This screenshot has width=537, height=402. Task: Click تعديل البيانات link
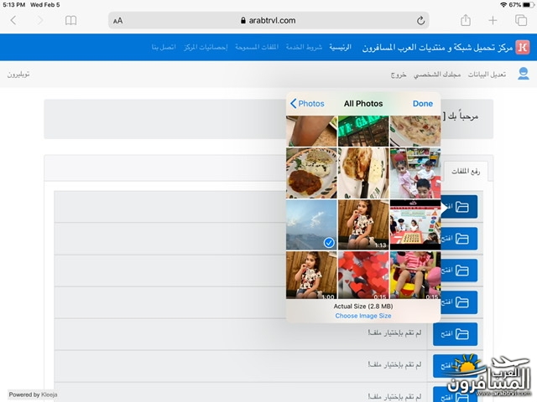pyautogui.click(x=487, y=75)
